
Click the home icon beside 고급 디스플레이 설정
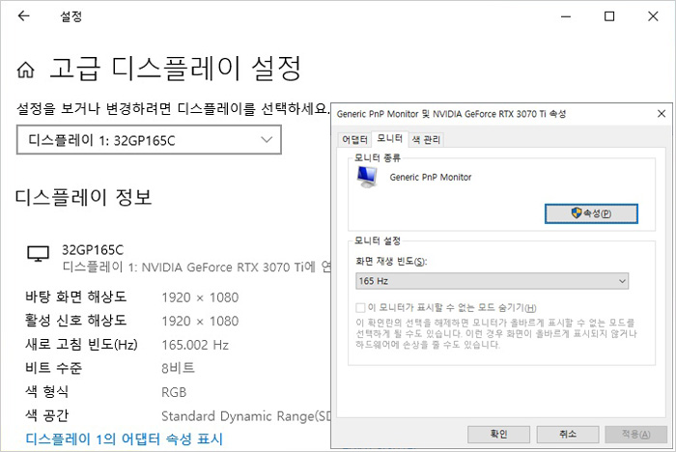coord(27,71)
